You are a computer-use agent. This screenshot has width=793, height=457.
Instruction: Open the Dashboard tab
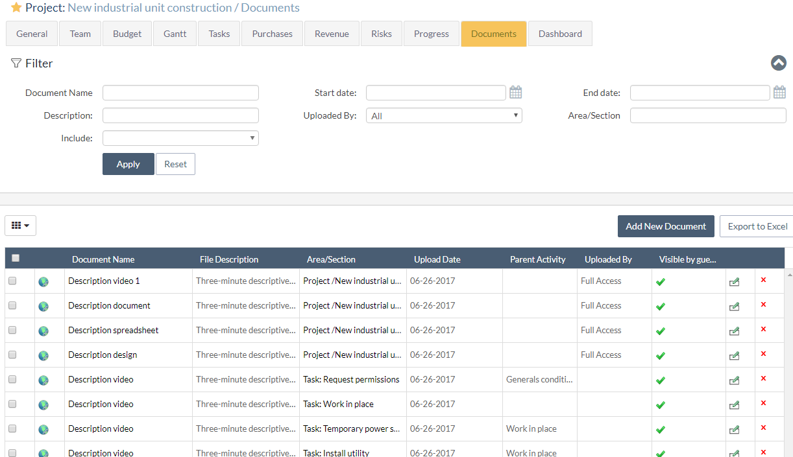coord(559,33)
